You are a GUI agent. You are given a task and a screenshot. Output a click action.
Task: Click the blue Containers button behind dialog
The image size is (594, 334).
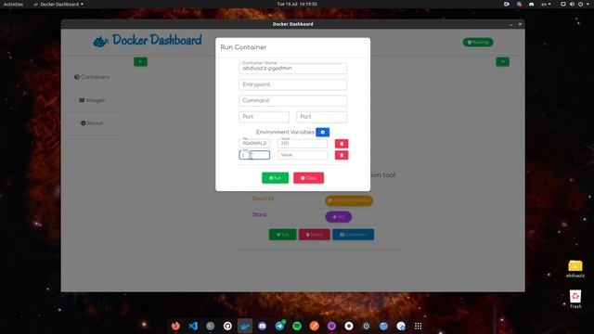(x=353, y=235)
